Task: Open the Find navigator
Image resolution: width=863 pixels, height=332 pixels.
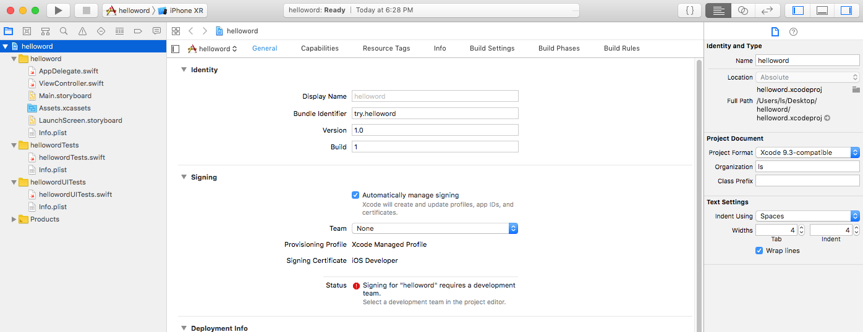Action: (64, 31)
